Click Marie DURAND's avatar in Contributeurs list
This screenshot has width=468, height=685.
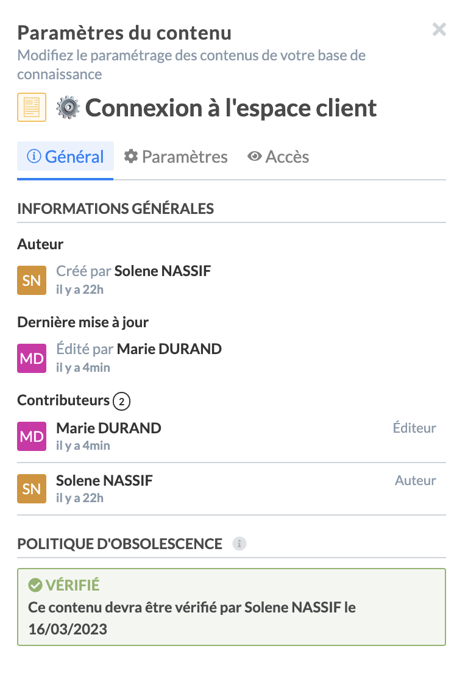[x=32, y=436]
